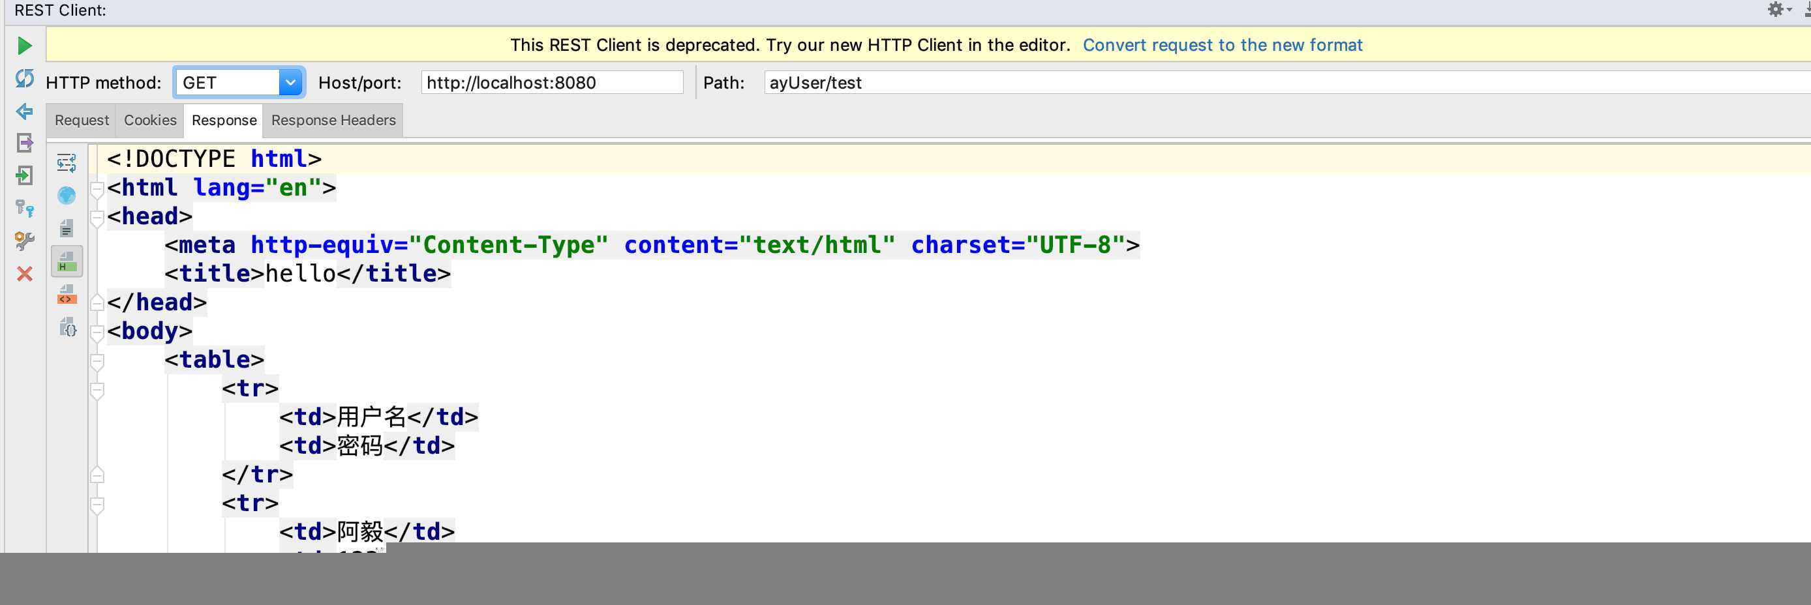The height and width of the screenshot is (605, 1811).
Task: Click Convert request to the new format link
Action: 1223,45
